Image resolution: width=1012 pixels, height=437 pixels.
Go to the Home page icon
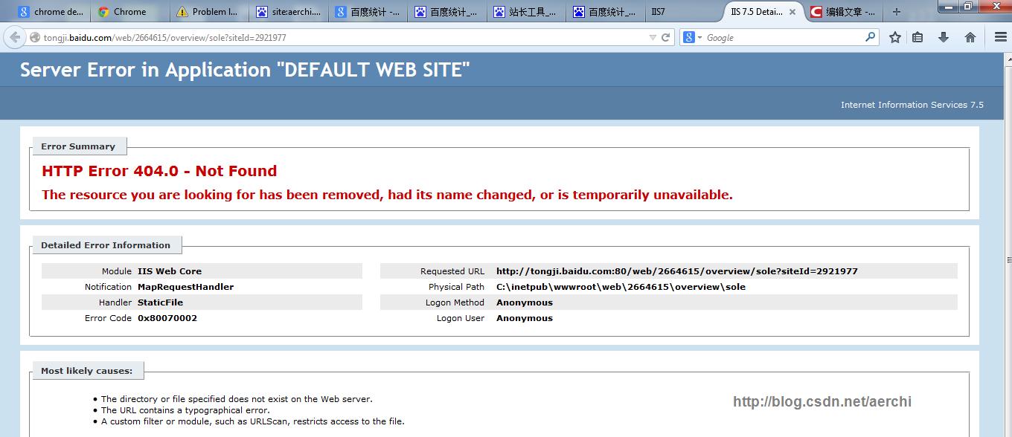pyautogui.click(x=970, y=37)
